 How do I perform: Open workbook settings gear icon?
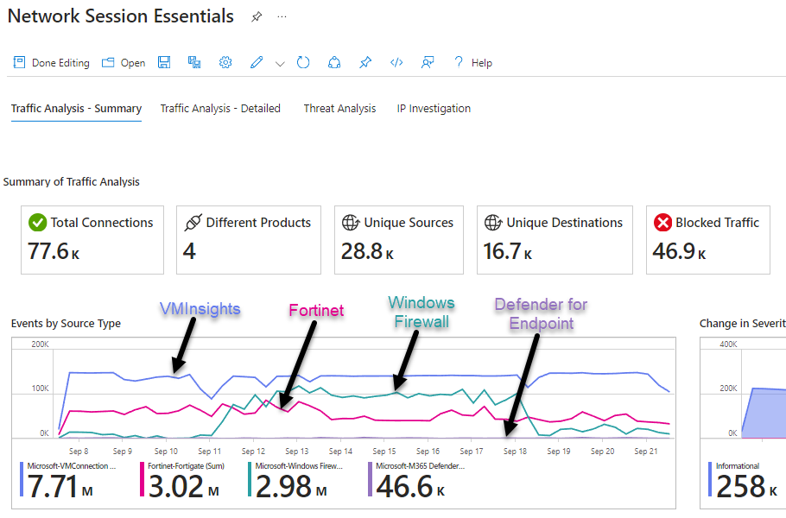click(x=225, y=63)
